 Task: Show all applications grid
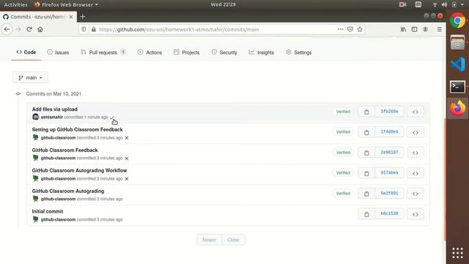click(457, 253)
